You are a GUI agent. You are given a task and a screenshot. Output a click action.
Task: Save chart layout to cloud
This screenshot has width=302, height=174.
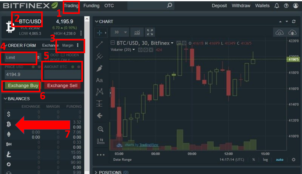pos(292,33)
